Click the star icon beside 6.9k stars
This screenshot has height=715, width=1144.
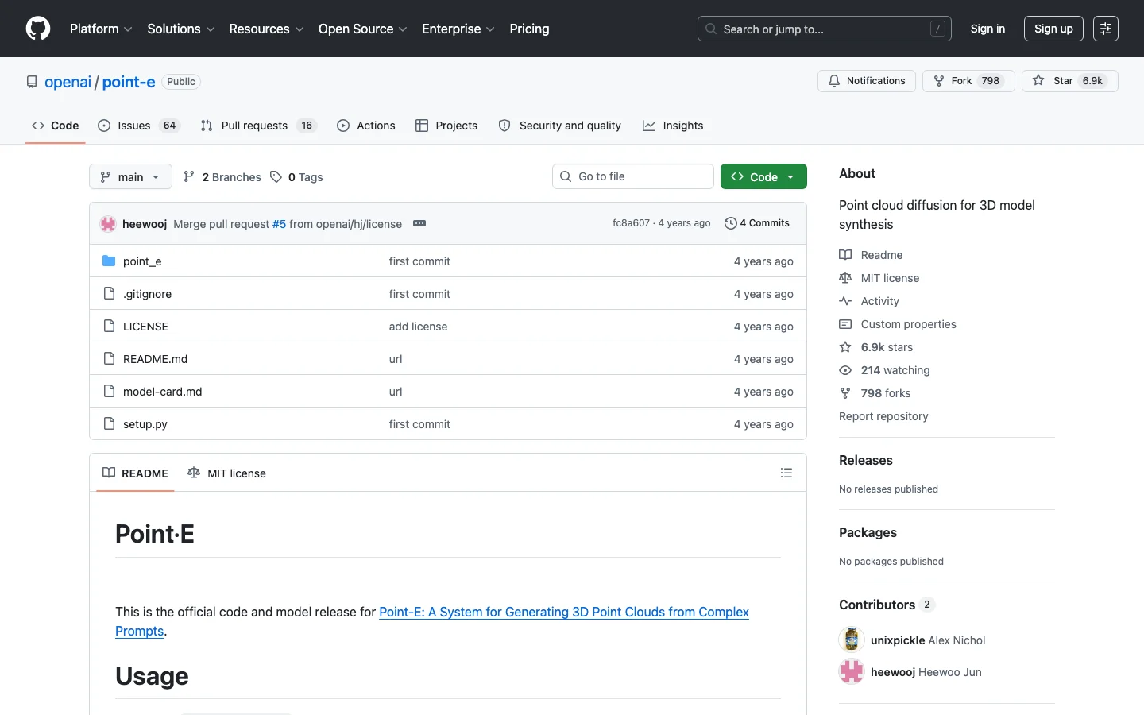pyautogui.click(x=845, y=347)
